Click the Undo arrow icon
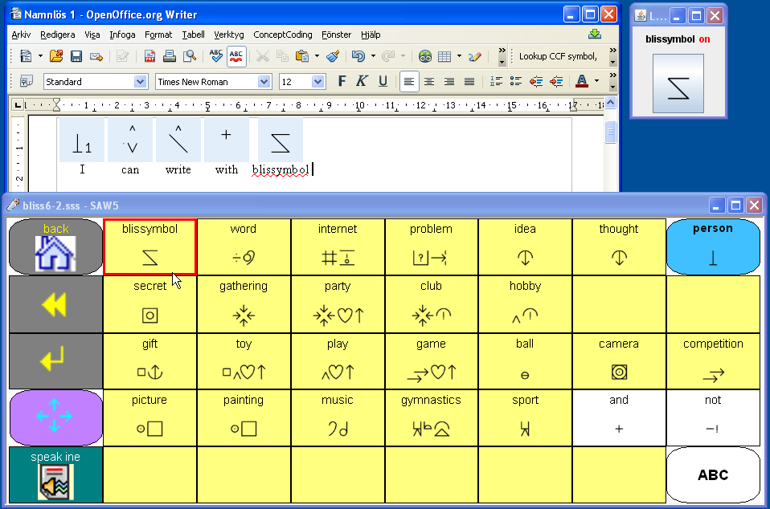770x509 pixels. (x=358, y=56)
